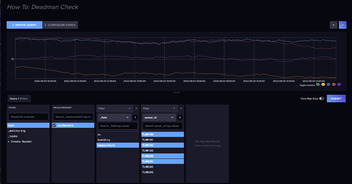This screenshot has width=352, height=184.
Task: Click the Search for a bucket field
Action: tap(28, 117)
